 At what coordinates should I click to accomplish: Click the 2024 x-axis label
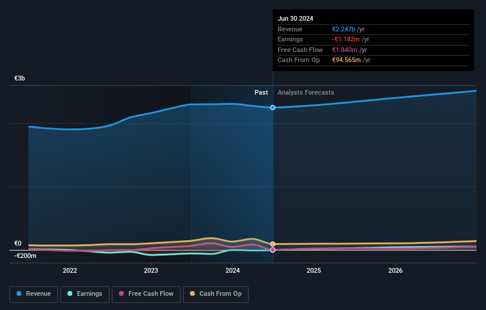pos(233,270)
